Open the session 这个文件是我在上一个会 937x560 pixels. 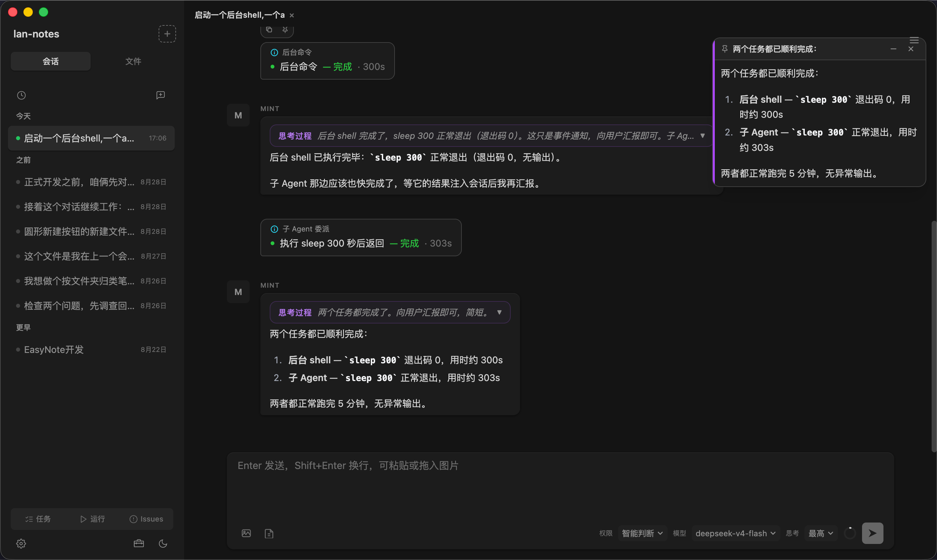click(x=91, y=256)
